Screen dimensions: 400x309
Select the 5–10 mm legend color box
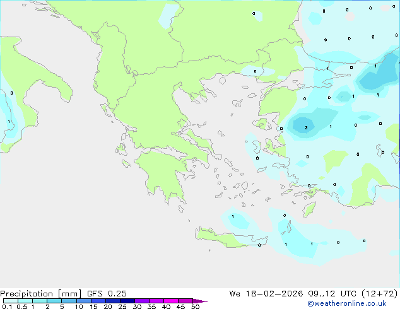(x=69, y=301)
